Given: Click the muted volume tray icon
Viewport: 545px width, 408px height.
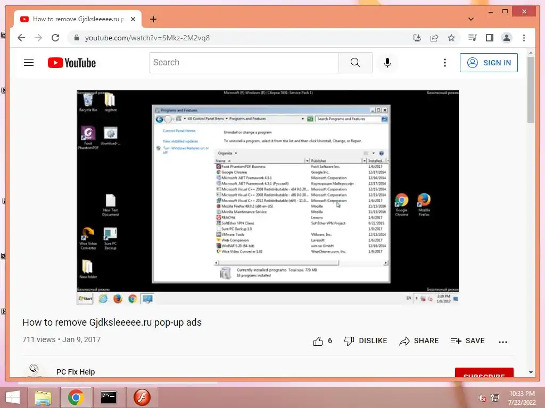Looking at the screenshot, I should (x=481, y=398).
